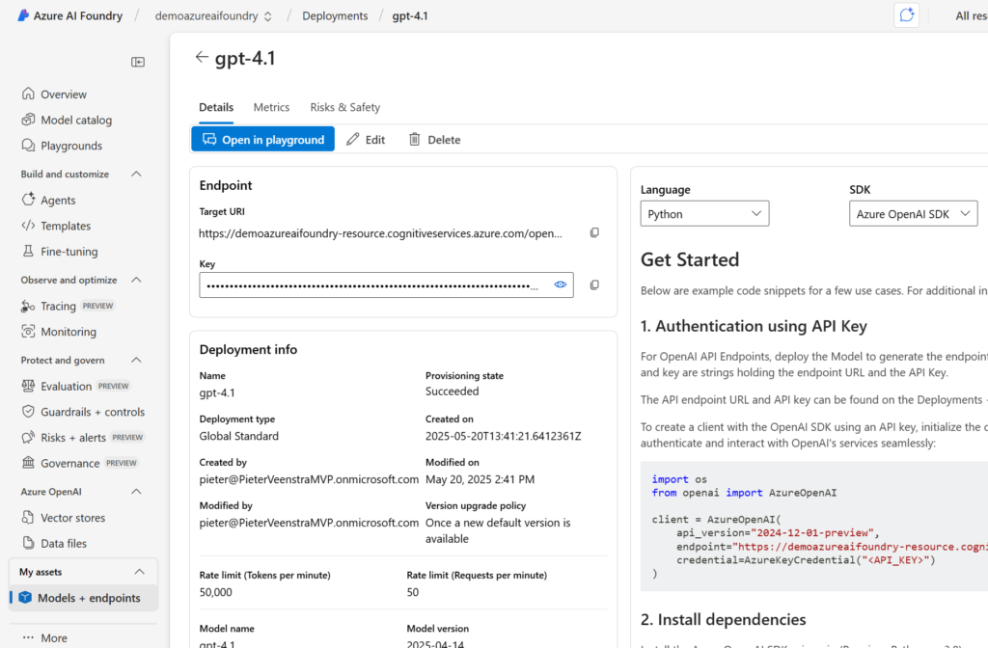This screenshot has height=648, width=988.
Task: Click the 2. Install dependencies heading
Action: coord(724,620)
